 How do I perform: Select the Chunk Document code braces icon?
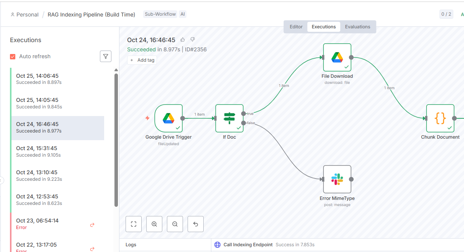point(440,118)
